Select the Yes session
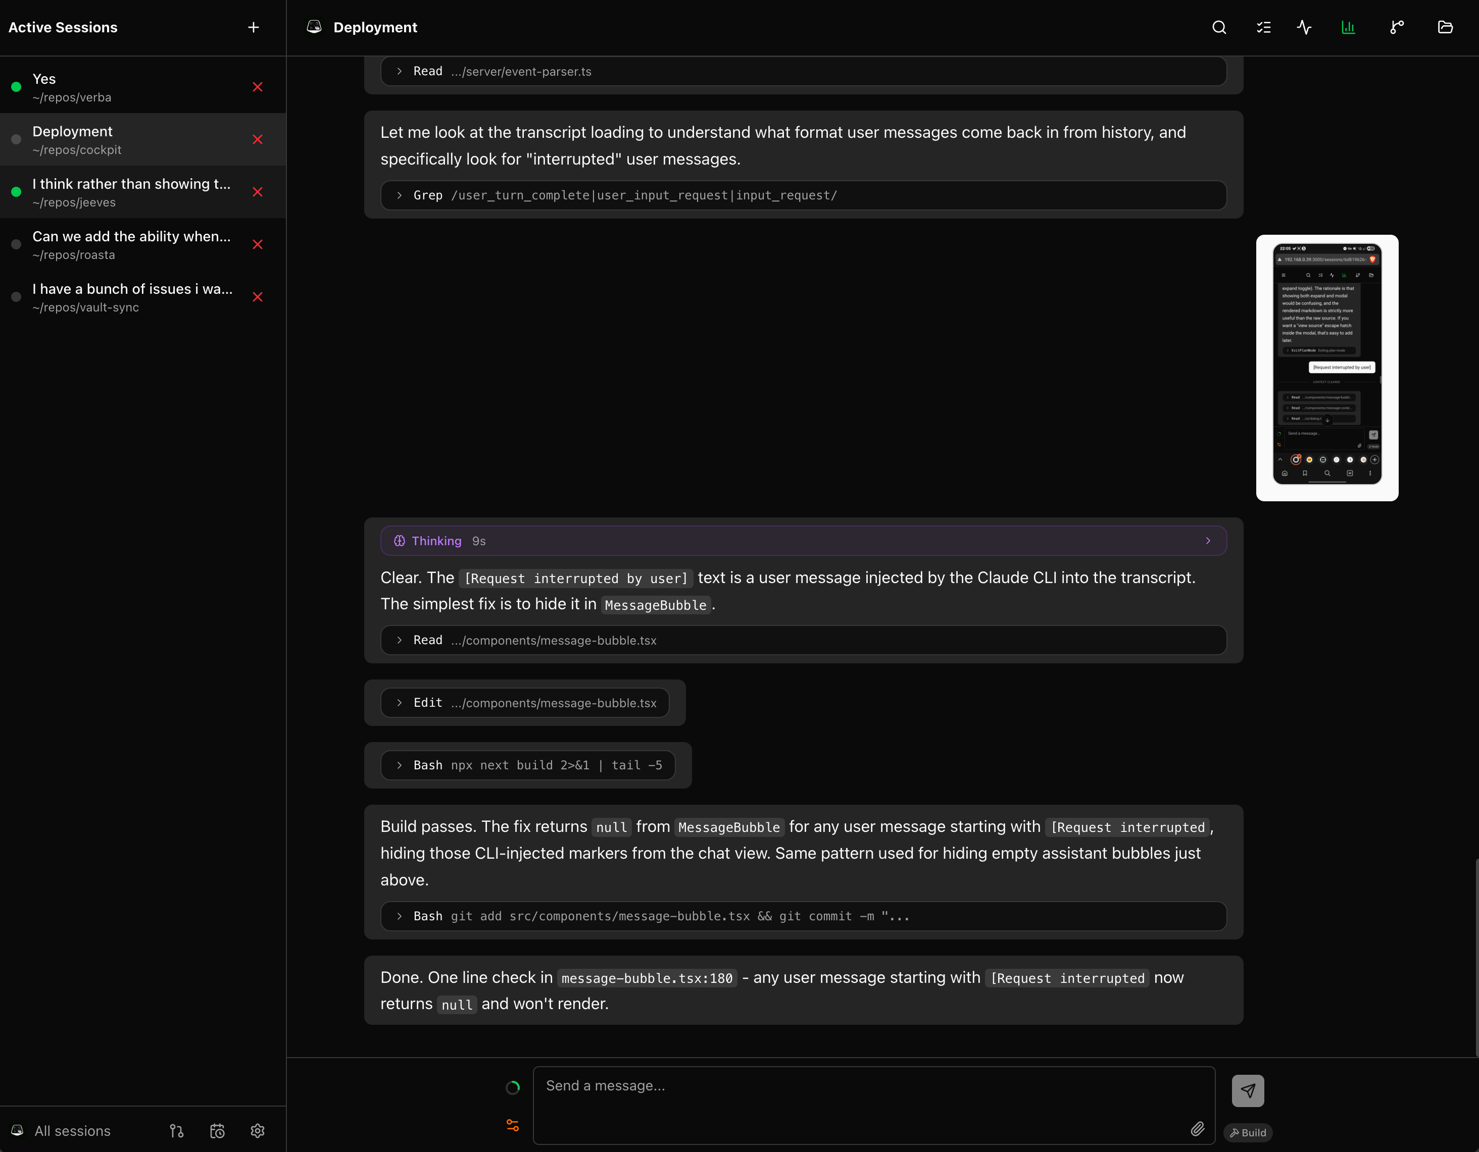 coord(143,87)
